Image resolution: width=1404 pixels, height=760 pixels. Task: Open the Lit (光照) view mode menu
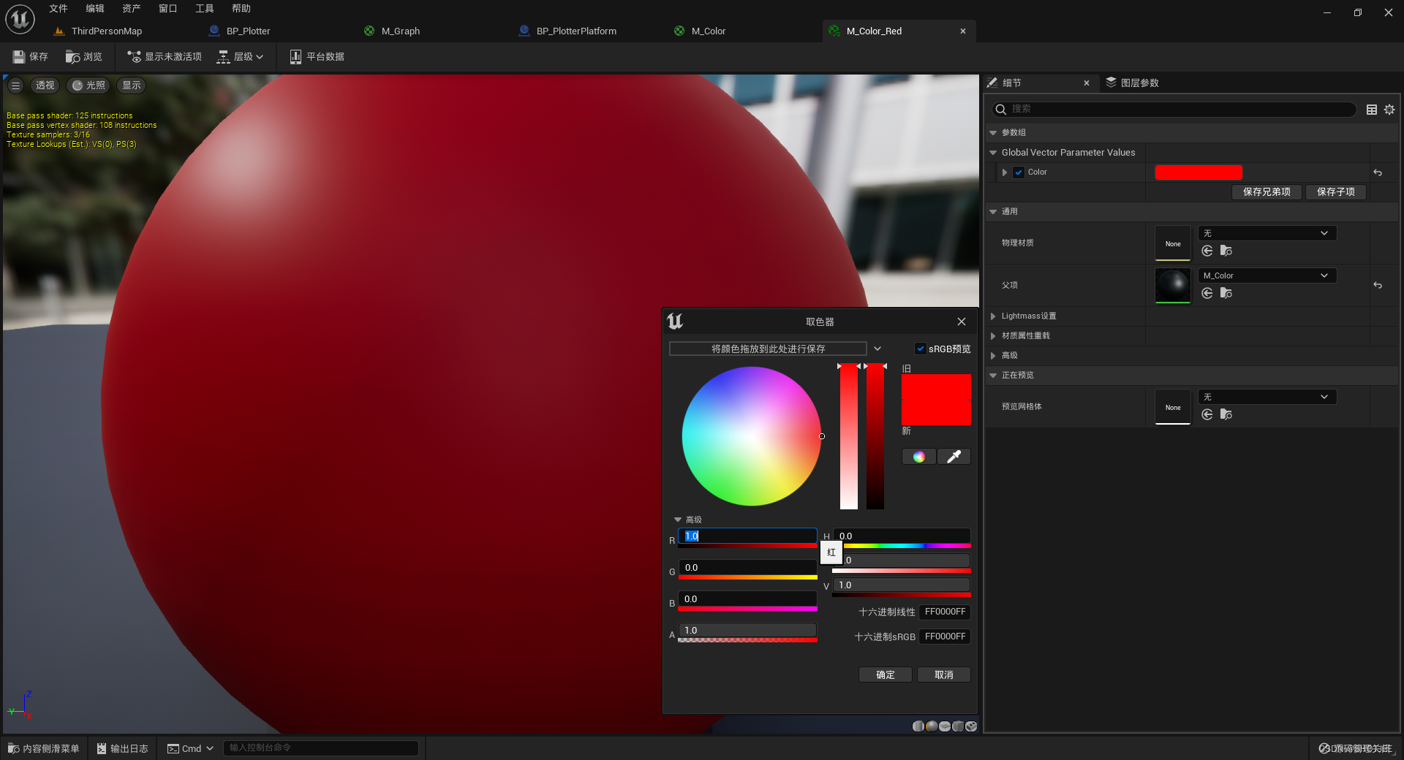89,85
